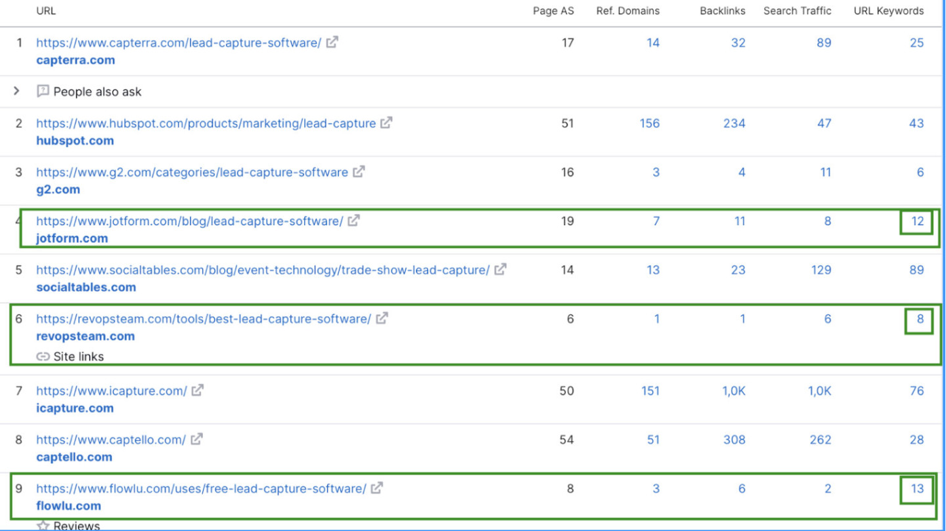Viewport: 946px width, 531px height.
Task: Open the jotform blog URL
Action: point(190,221)
